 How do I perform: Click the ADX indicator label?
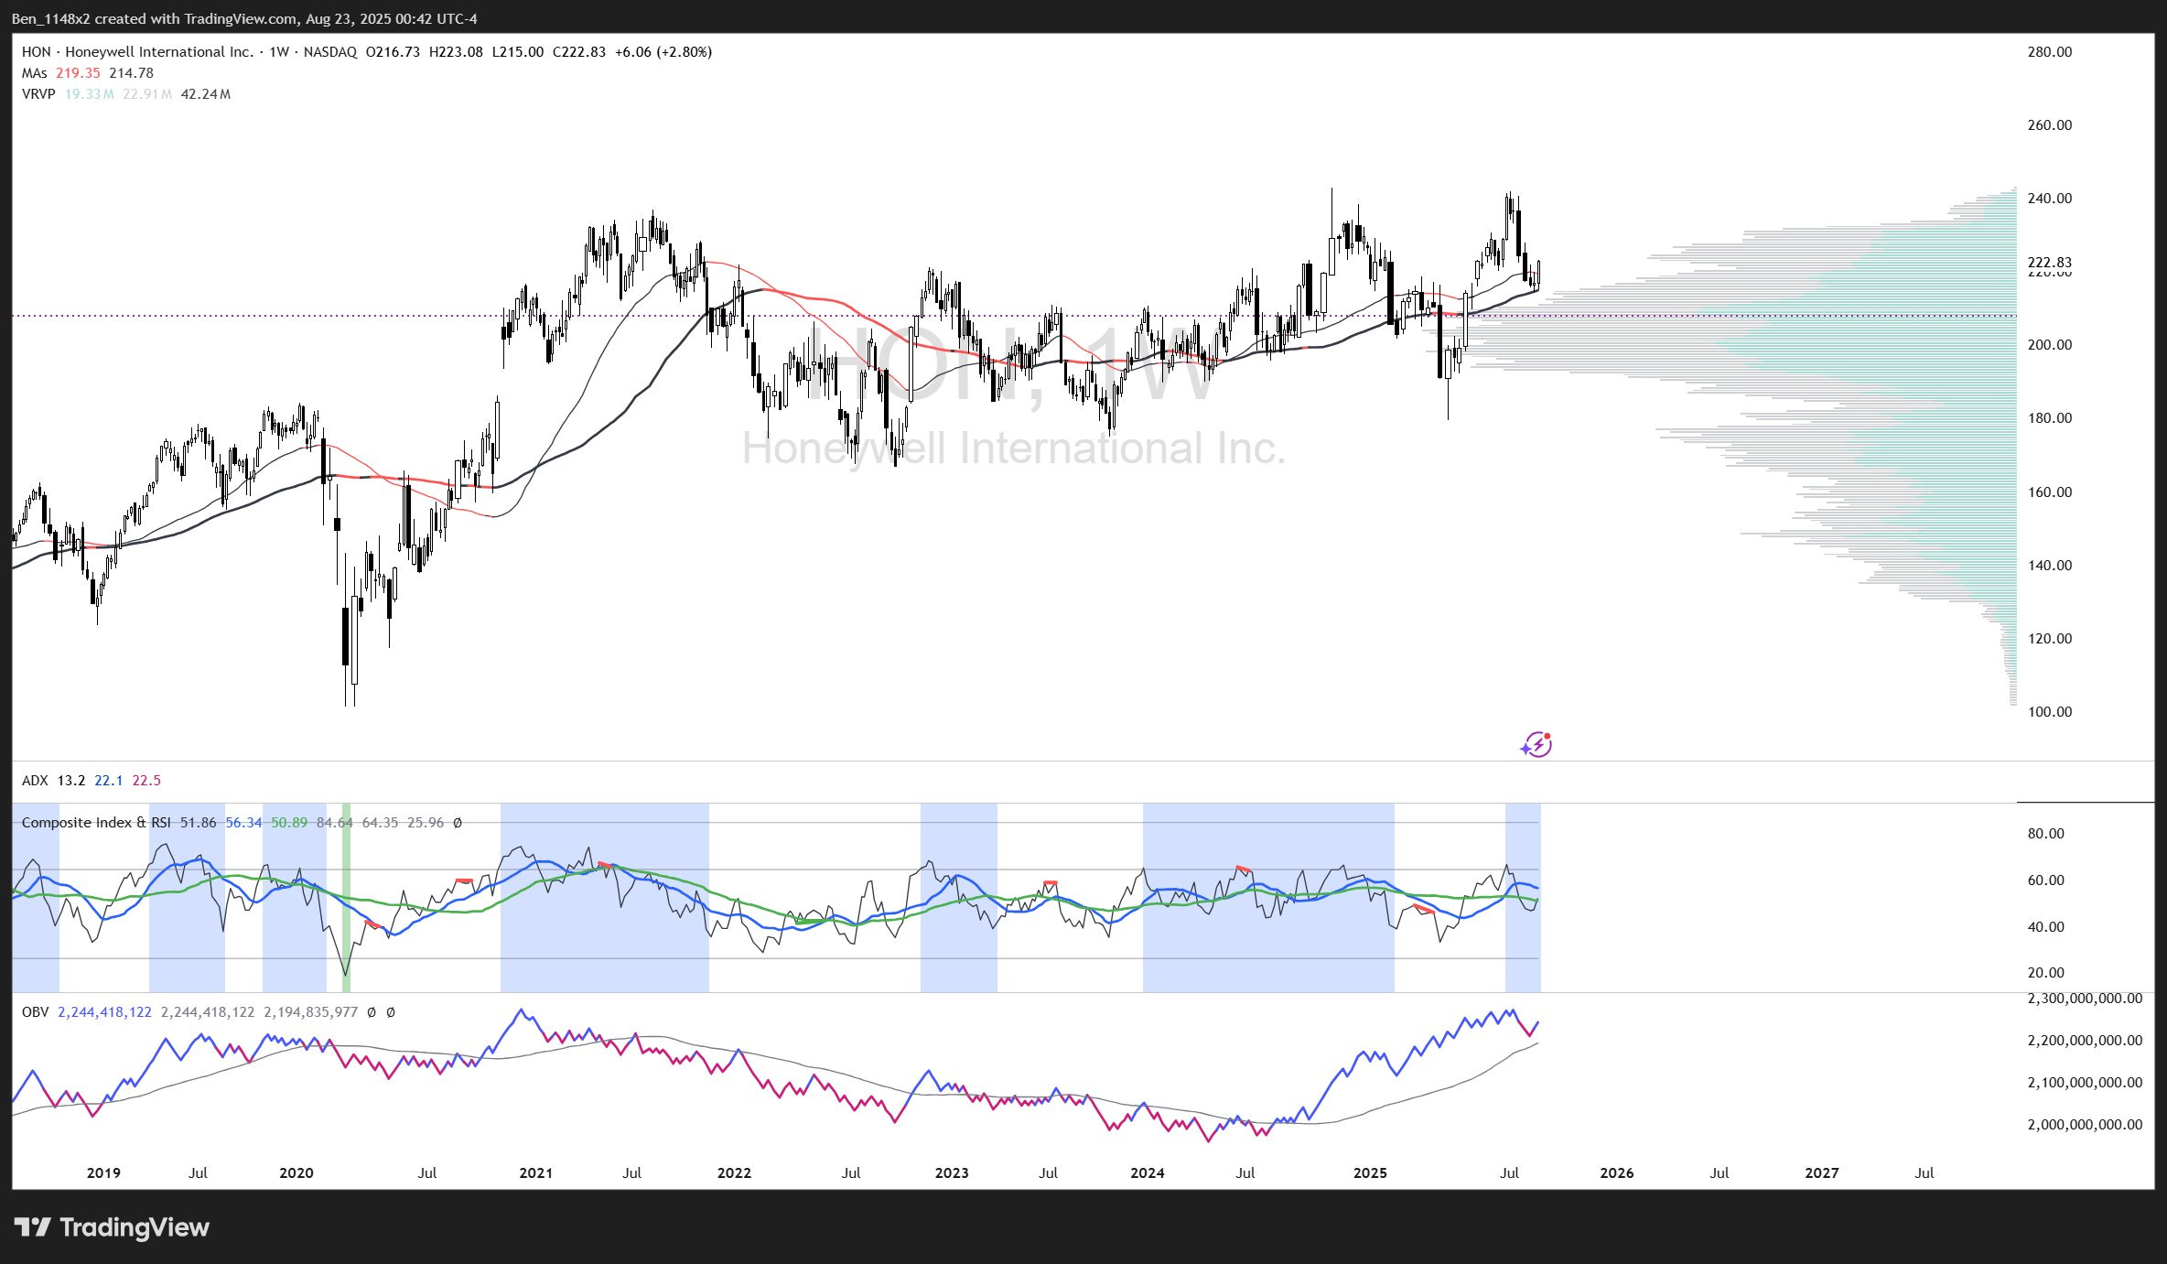[34, 781]
